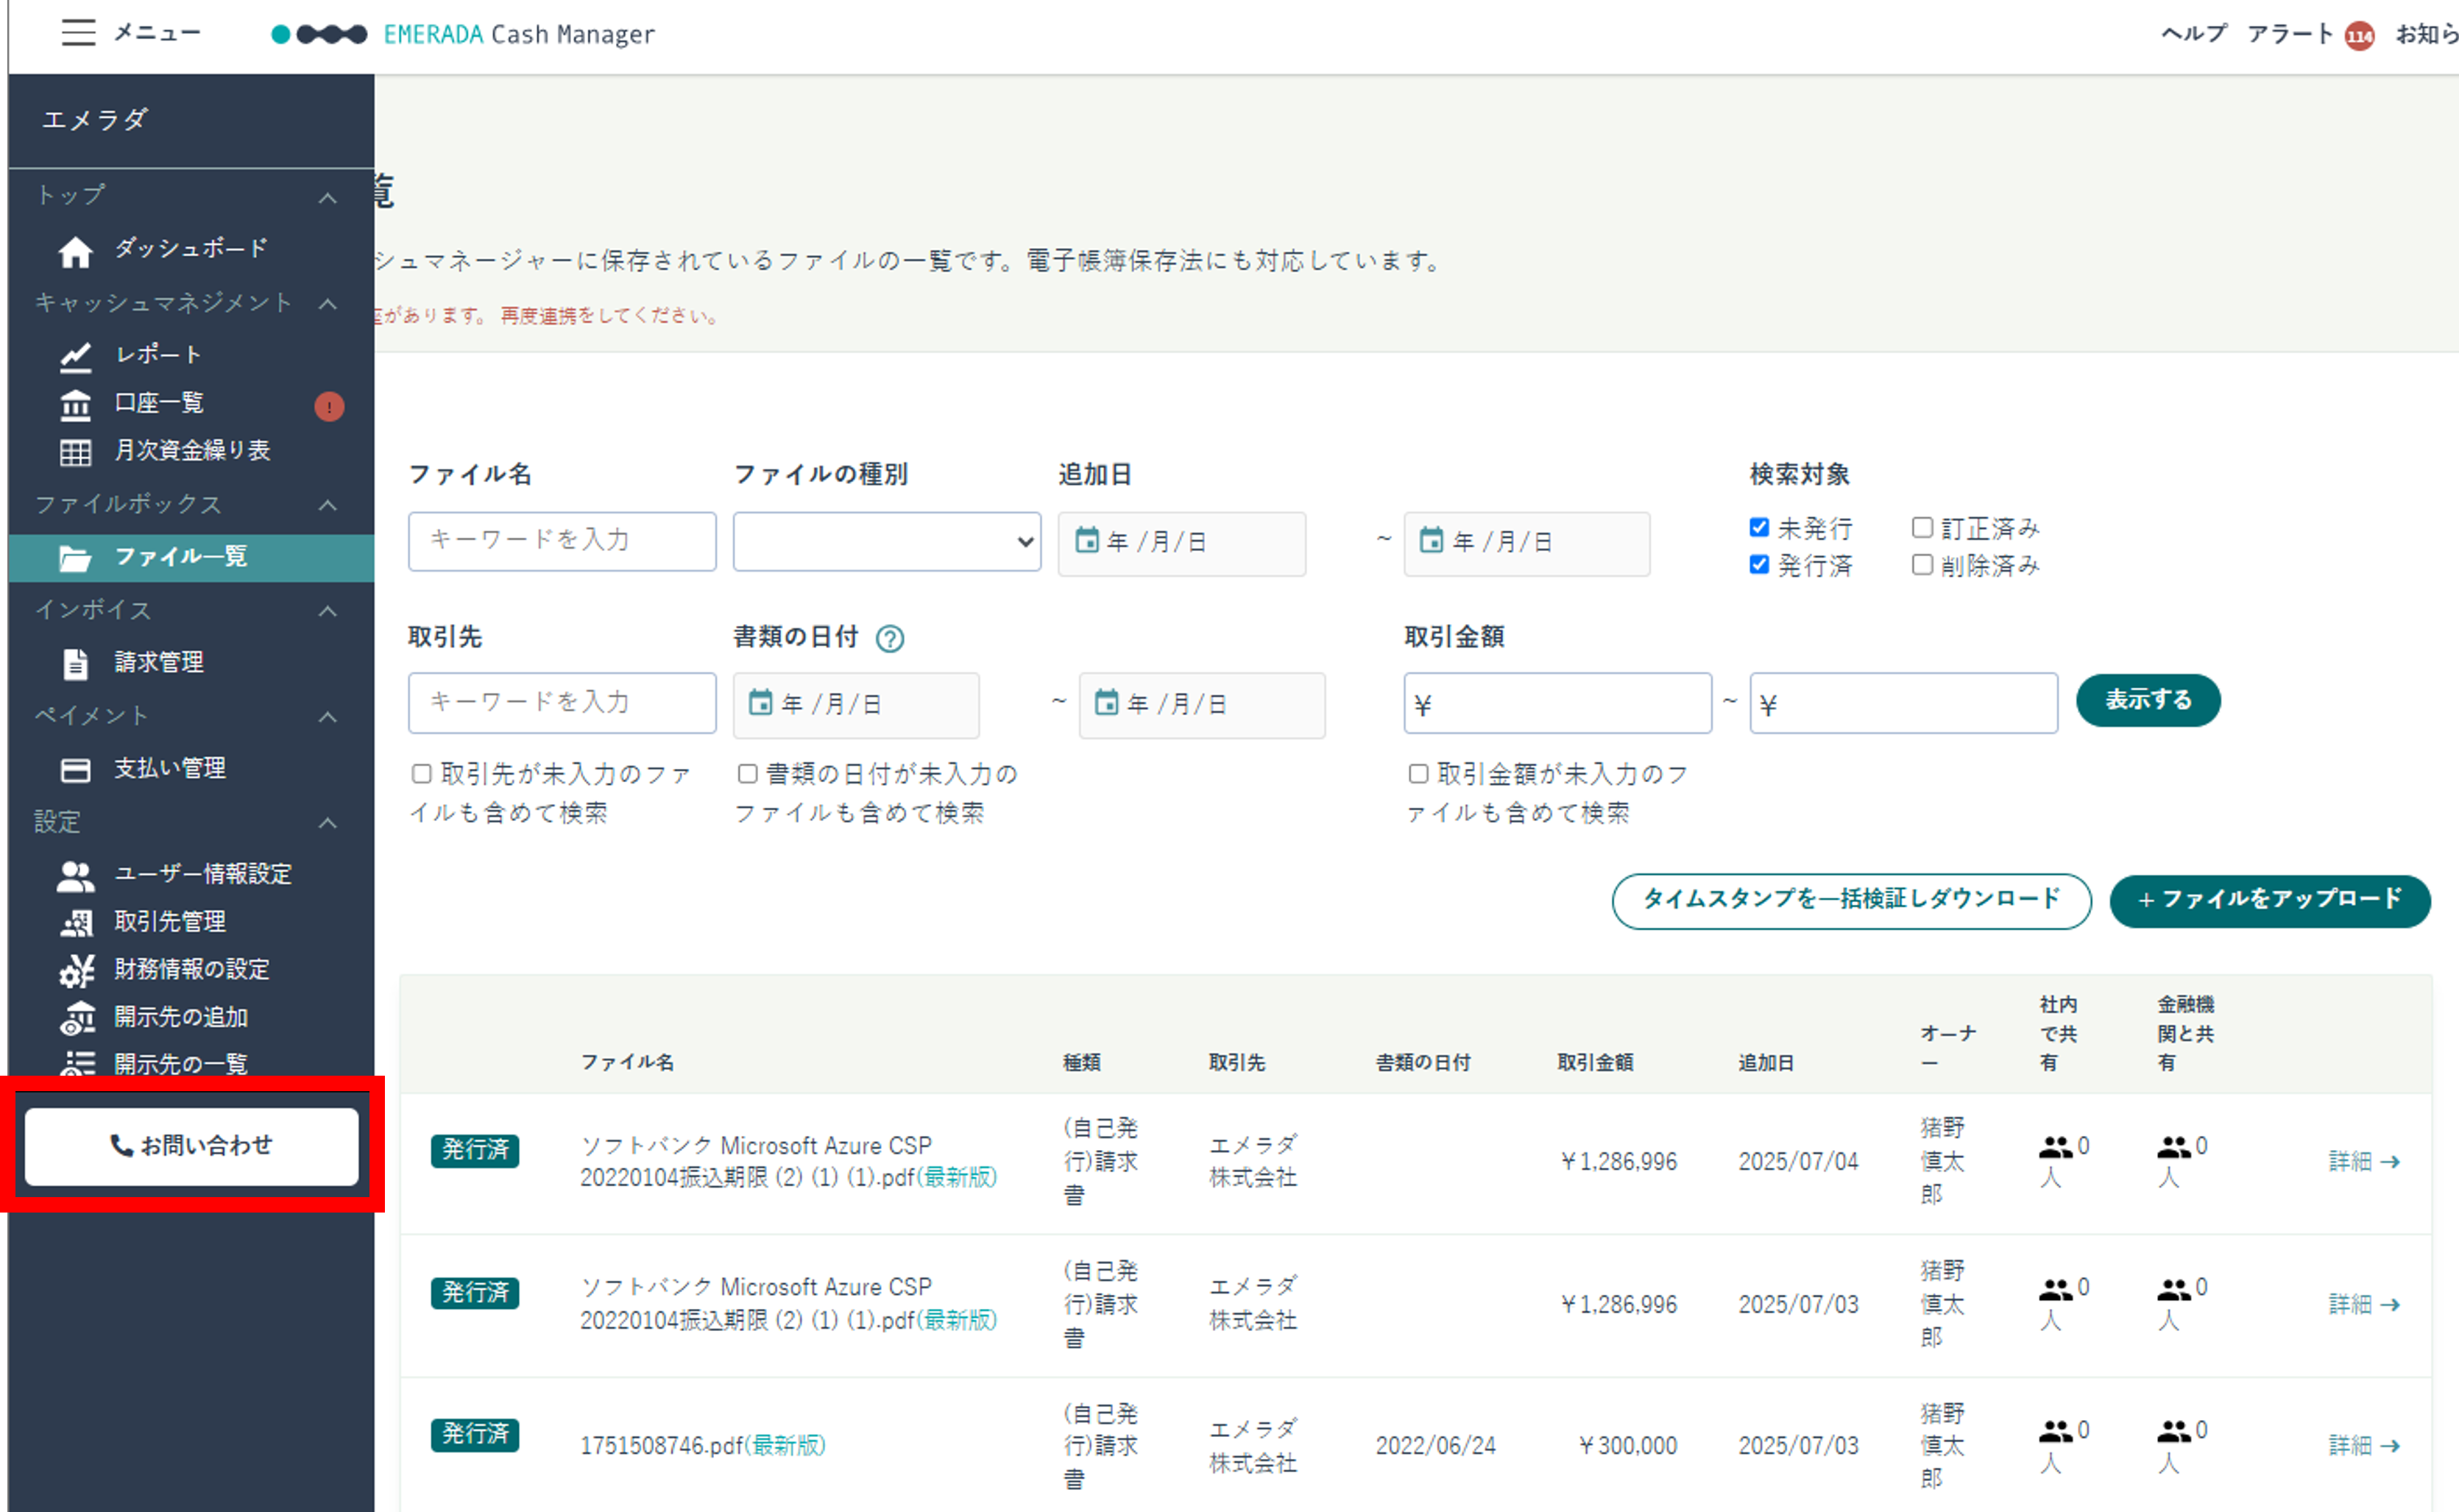Viewport: 2459px width, 1512px height.
Task: Click the 表示する button
Action: point(2148,700)
